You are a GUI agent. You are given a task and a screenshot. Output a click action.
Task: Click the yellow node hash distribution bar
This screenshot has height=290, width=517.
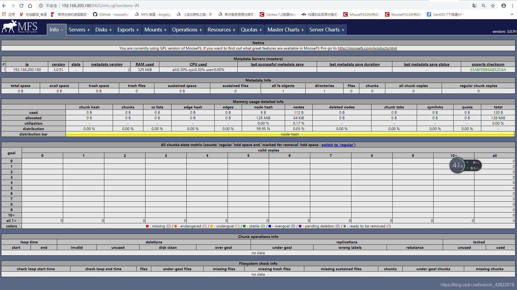290,134
